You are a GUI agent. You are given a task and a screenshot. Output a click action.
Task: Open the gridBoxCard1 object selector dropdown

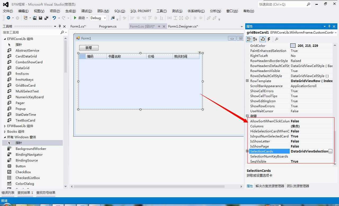click(x=336, y=33)
